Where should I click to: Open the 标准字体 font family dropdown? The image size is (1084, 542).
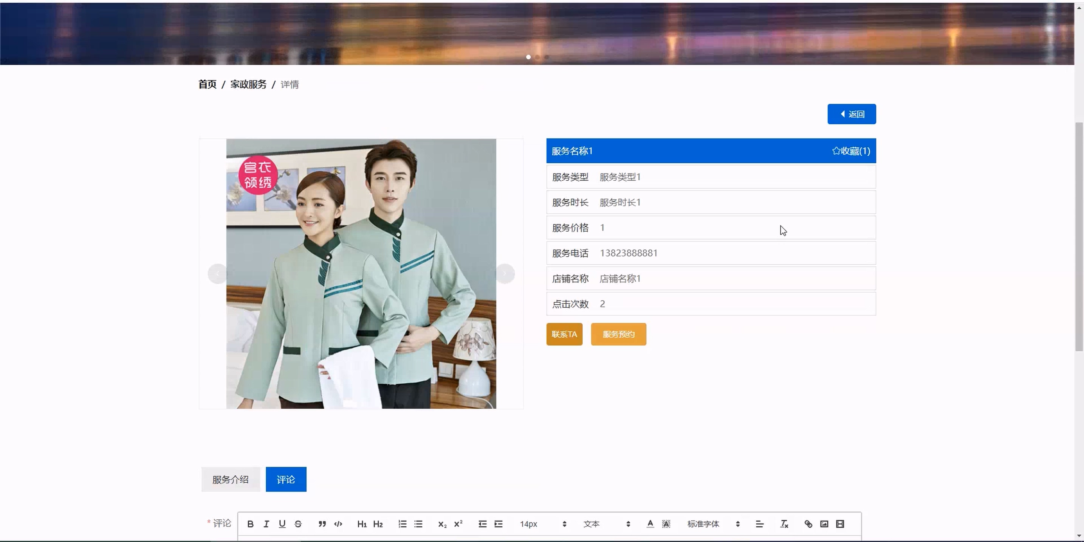tap(713, 524)
